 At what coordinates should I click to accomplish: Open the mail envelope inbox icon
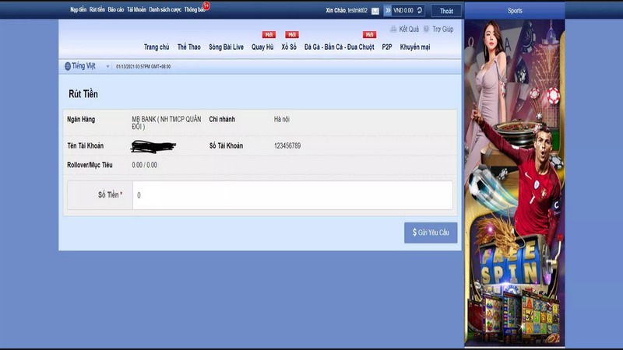point(375,11)
